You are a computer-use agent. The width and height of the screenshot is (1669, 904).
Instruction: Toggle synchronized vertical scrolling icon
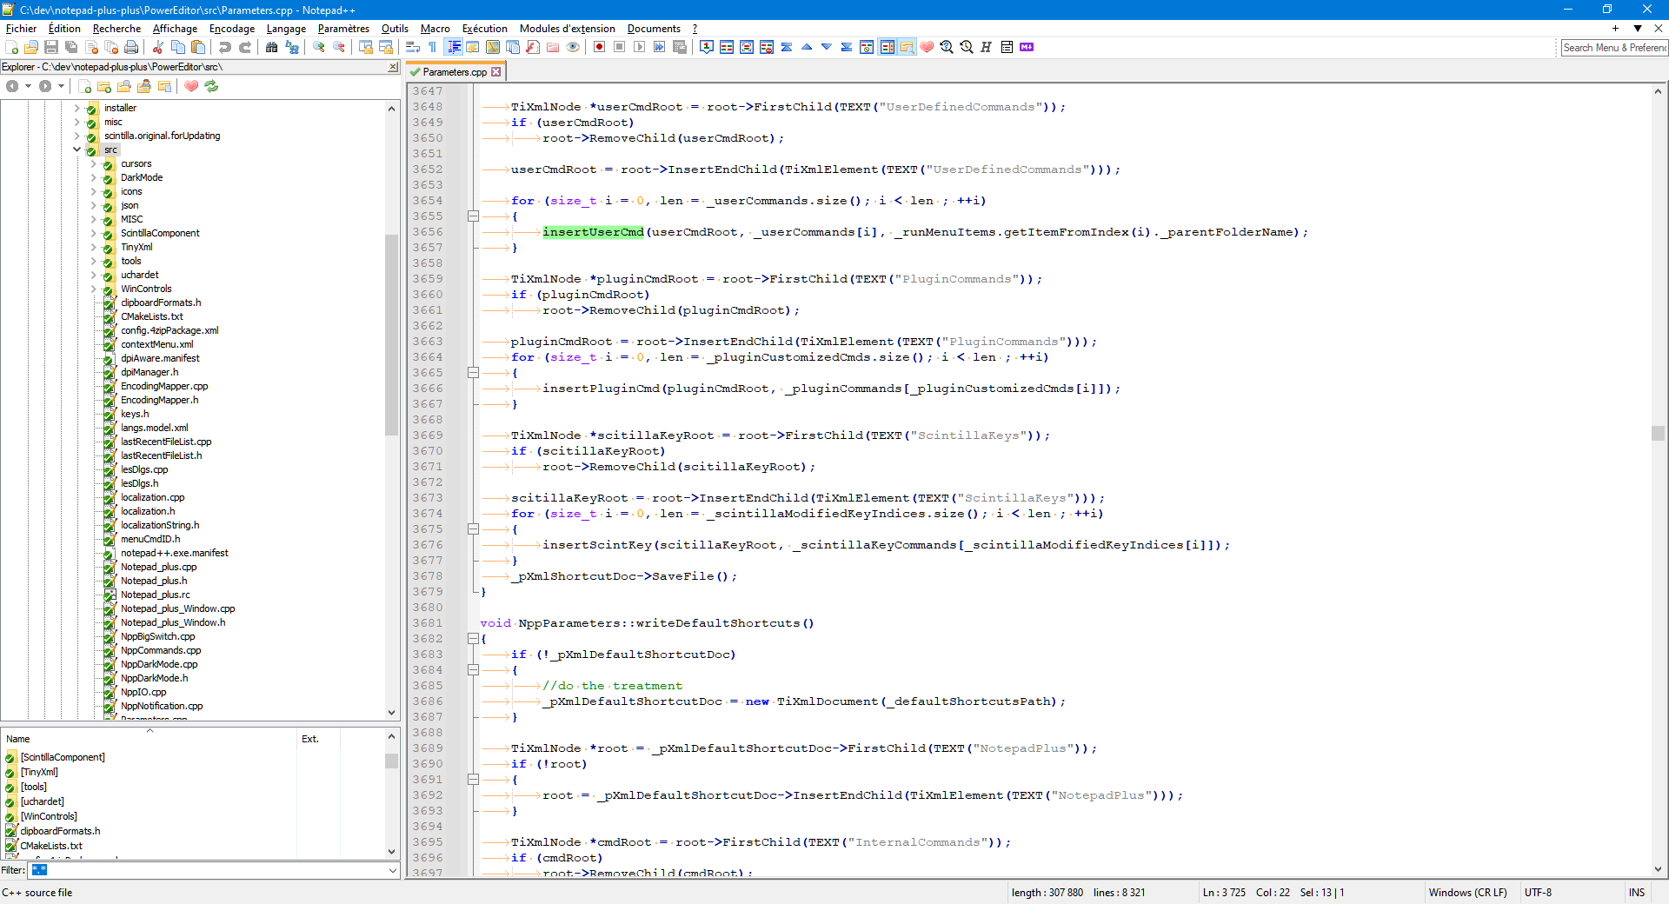click(x=366, y=47)
